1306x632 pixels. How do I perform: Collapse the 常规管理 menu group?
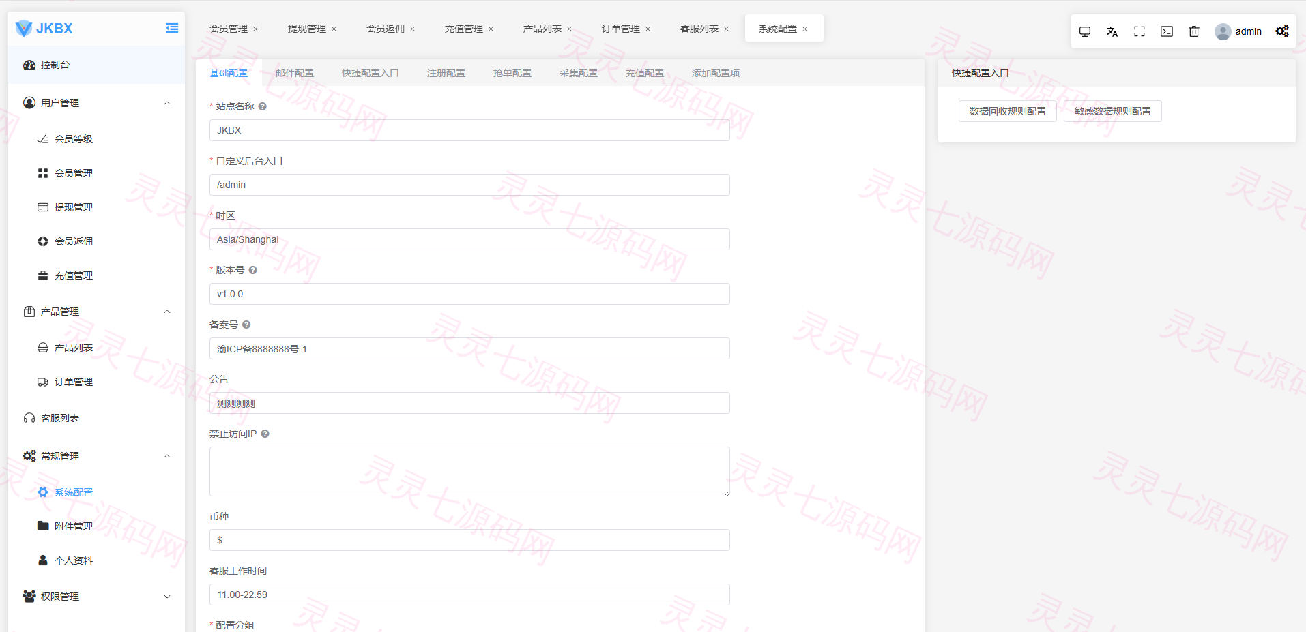point(167,456)
